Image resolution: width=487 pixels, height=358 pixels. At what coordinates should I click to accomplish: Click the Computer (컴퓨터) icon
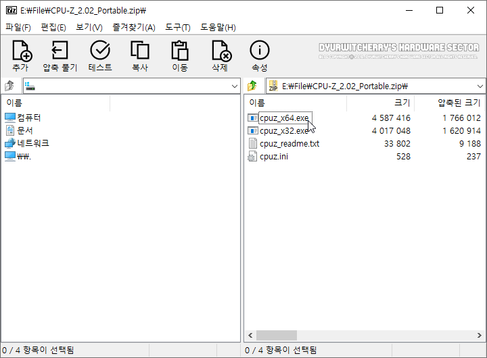pos(10,118)
